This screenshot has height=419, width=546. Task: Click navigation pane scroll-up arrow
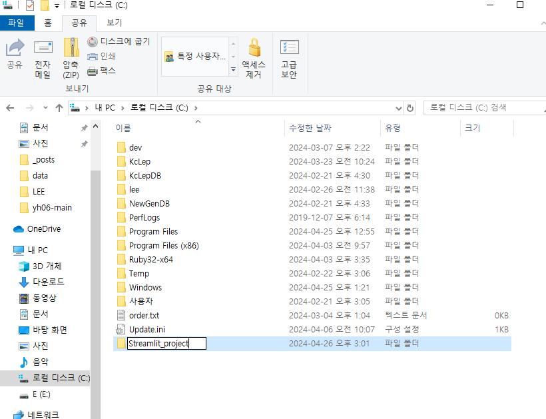(x=96, y=127)
